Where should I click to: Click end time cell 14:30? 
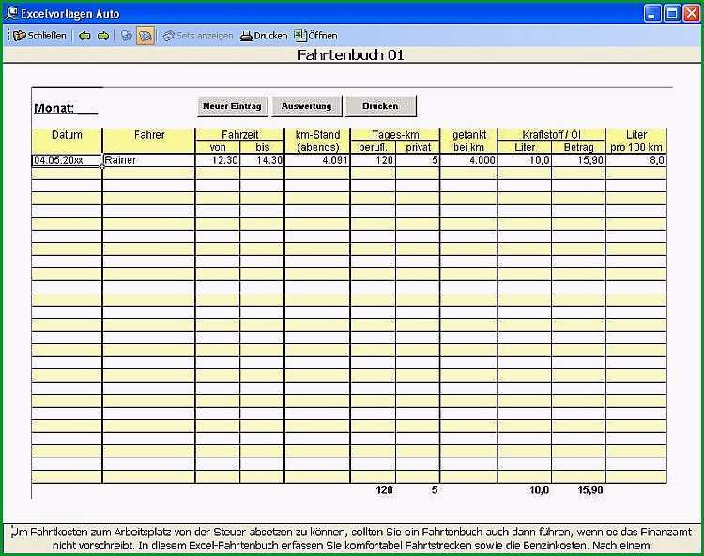pos(262,160)
